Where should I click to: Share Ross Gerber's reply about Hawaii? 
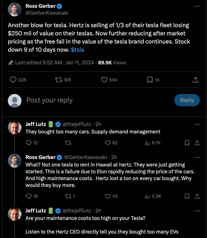[197, 196]
